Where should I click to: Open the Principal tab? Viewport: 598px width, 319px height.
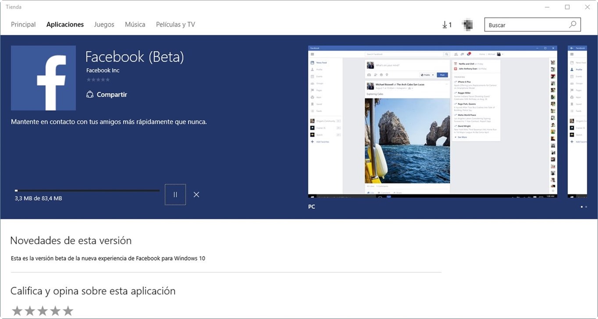pos(23,25)
